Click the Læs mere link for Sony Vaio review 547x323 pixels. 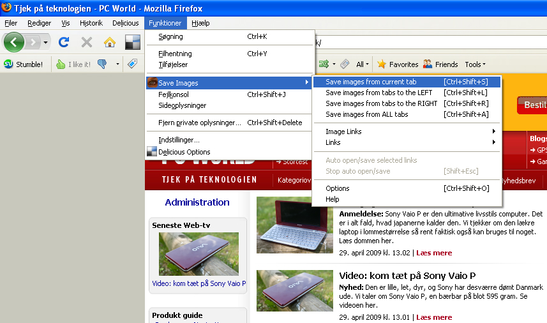pos(434,253)
